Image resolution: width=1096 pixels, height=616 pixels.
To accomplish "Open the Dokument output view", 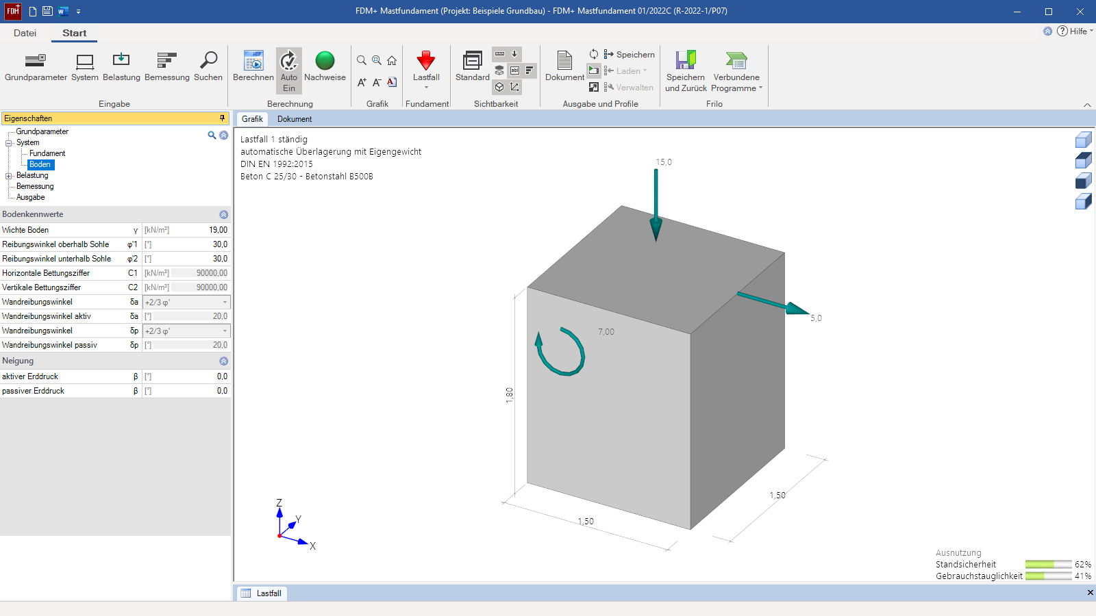I will 564,67.
